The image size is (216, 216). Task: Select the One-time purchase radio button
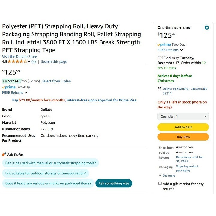pyautogui.click(x=207, y=28)
